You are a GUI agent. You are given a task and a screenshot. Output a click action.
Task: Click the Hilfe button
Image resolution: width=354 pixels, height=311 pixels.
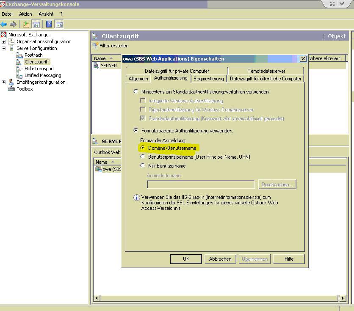(x=289, y=259)
